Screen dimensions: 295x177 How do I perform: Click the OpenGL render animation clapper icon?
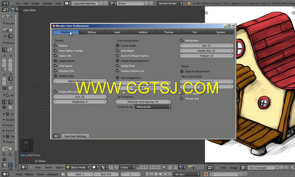click(194, 167)
